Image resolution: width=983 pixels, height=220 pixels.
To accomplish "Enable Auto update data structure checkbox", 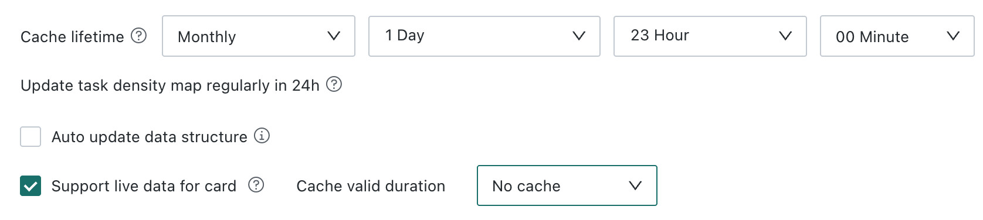I will pyautogui.click(x=30, y=136).
